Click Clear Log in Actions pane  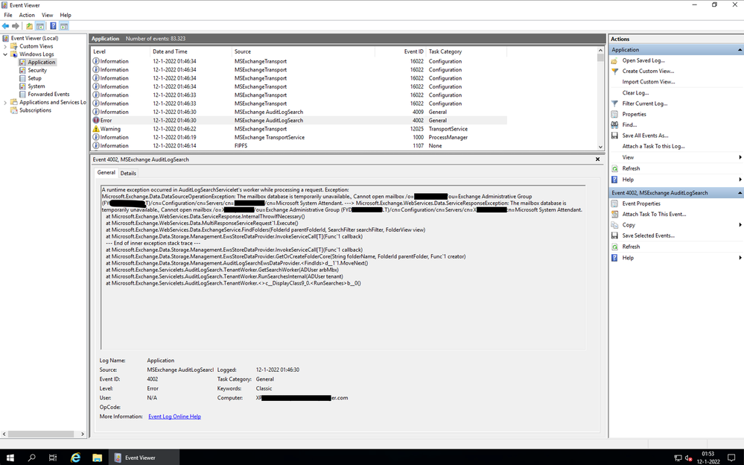tap(635, 93)
